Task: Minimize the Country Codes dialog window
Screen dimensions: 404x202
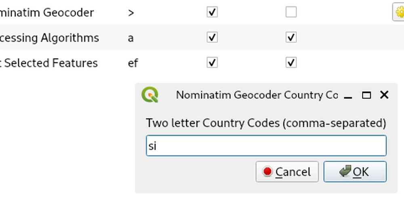Action: pyautogui.click(x=348, y=96)
